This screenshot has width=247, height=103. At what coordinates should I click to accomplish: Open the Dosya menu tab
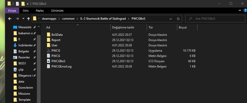click(x=12, y=11)
